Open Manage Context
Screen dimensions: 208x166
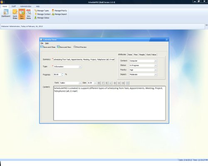[x=42, y=14]
